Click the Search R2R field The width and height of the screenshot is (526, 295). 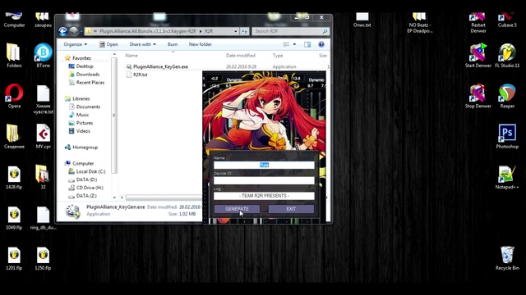pos(290,31)
